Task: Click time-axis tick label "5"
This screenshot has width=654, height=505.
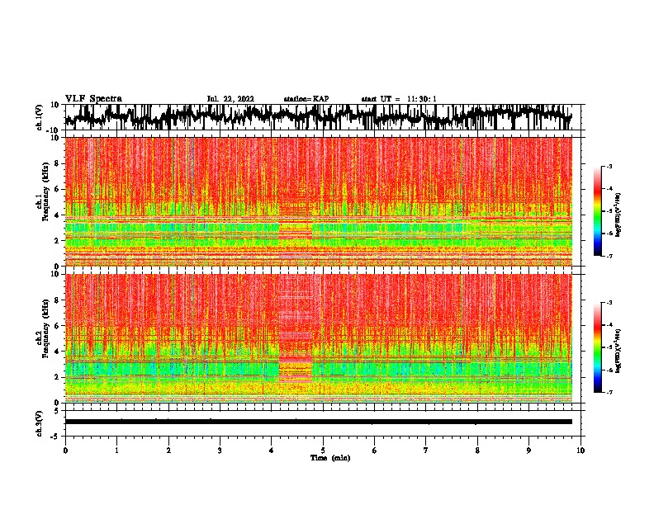Action: pos(323,451)
